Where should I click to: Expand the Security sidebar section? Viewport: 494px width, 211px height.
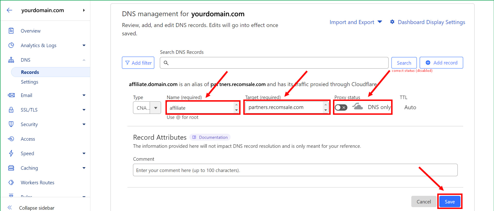click(84, 124)
